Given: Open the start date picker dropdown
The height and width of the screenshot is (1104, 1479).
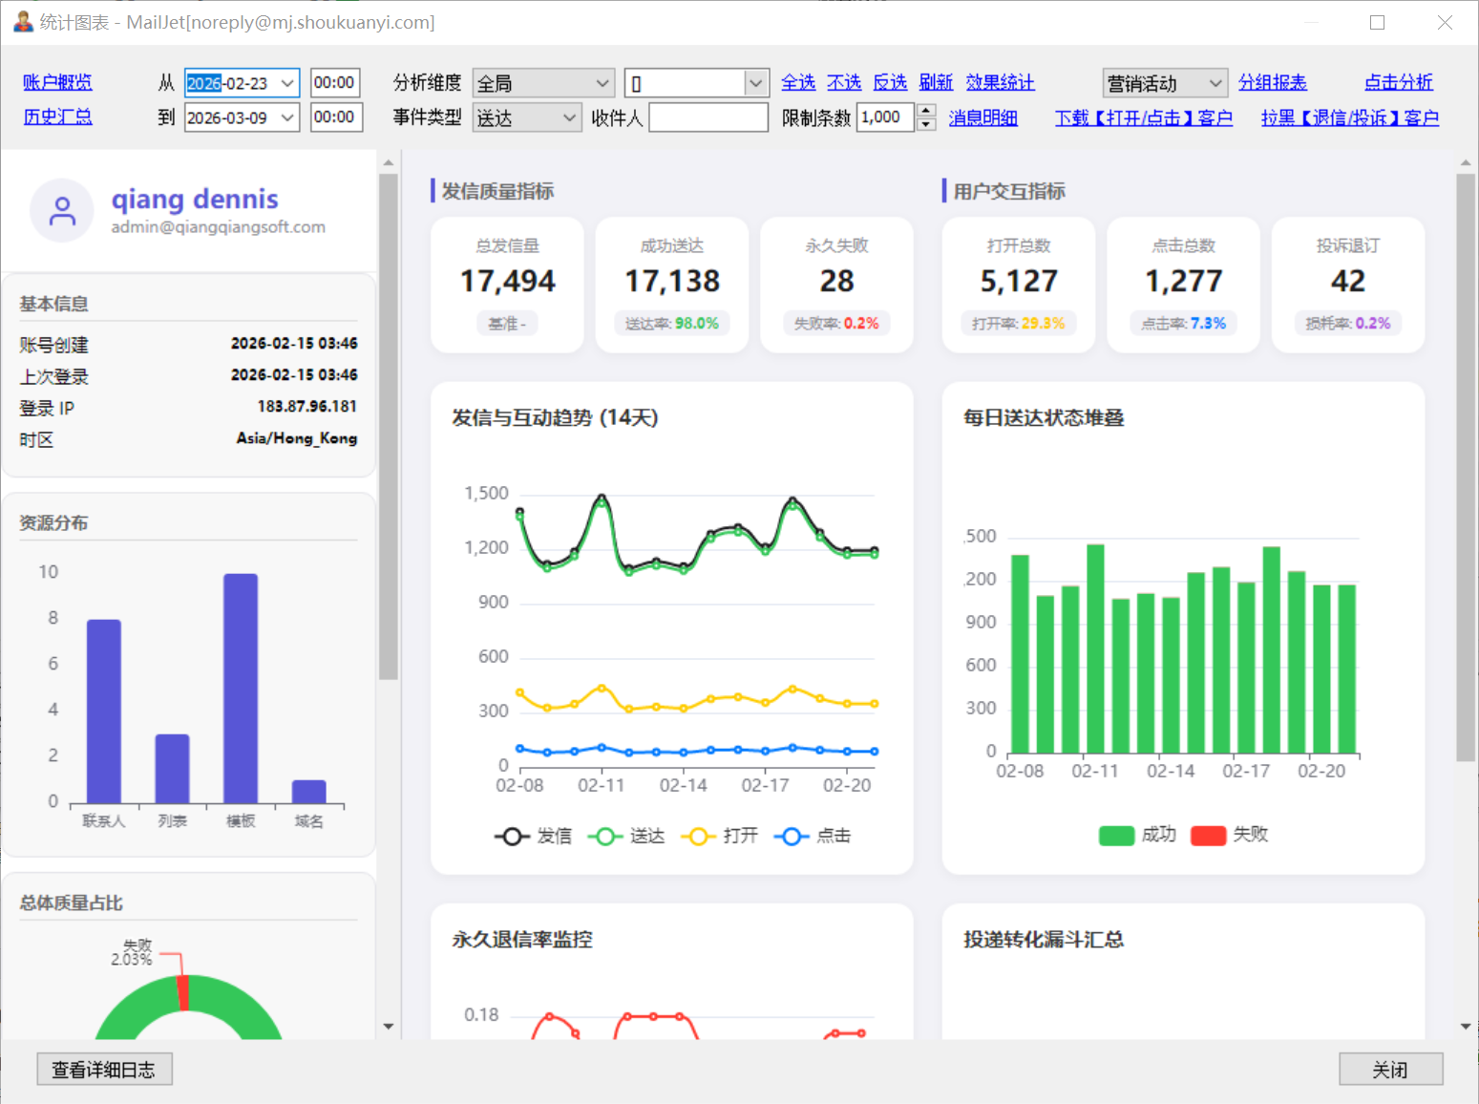Looking at the screenshot, I should (287, 83).
